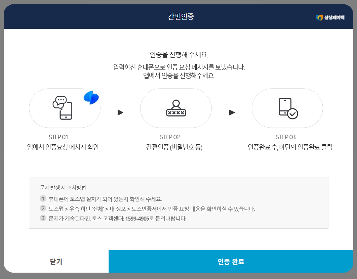Viewport: 357px width, 279px height.
Task: Click the bold 토스앱 설치 text
Action: [x=84, y=198]
